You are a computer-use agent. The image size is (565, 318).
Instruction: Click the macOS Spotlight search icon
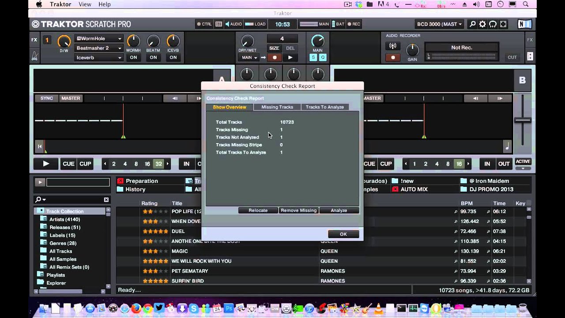click(x=526, y=4)
